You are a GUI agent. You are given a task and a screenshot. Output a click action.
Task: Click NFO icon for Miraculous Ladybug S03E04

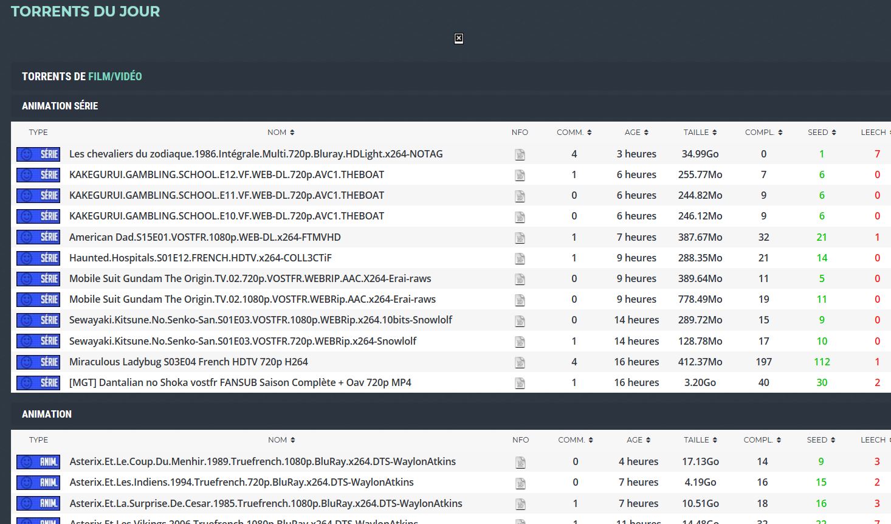520,362
